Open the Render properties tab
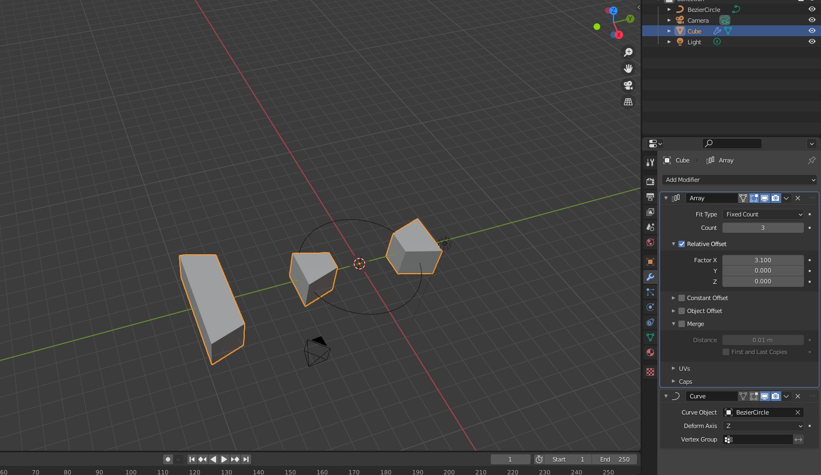821x475 pixels. coord(650,182)
